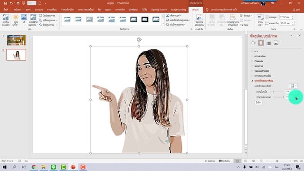Click the Compress Pictures icon
Screen dimensions: 304x171
pos(40,16)
